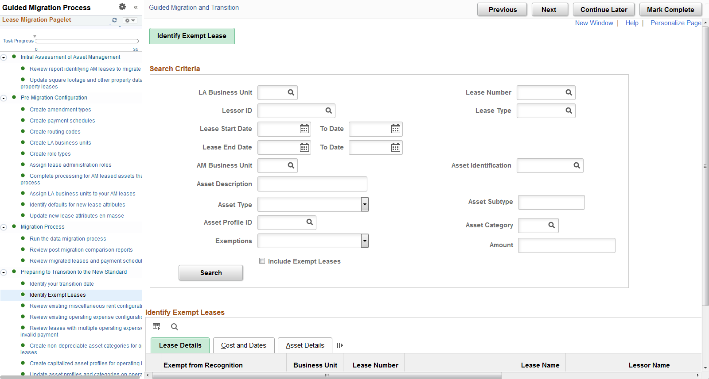The height and width of the screenshot is (379, 709).
Task: Open Lease Start To Date calendar
Action: [396, 129]
